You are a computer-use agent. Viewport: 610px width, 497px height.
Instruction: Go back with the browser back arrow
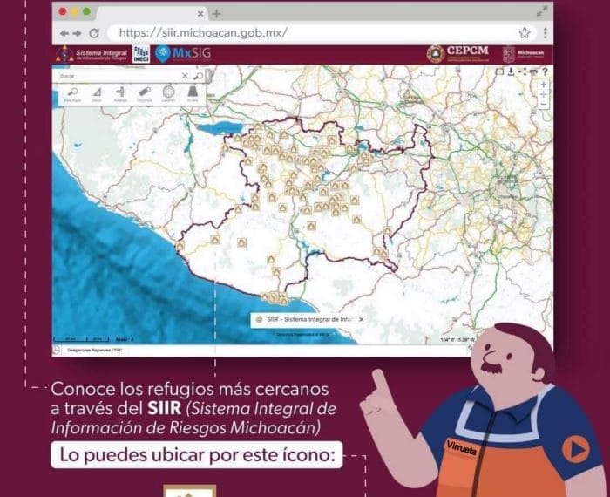click(x=64, y=33)
